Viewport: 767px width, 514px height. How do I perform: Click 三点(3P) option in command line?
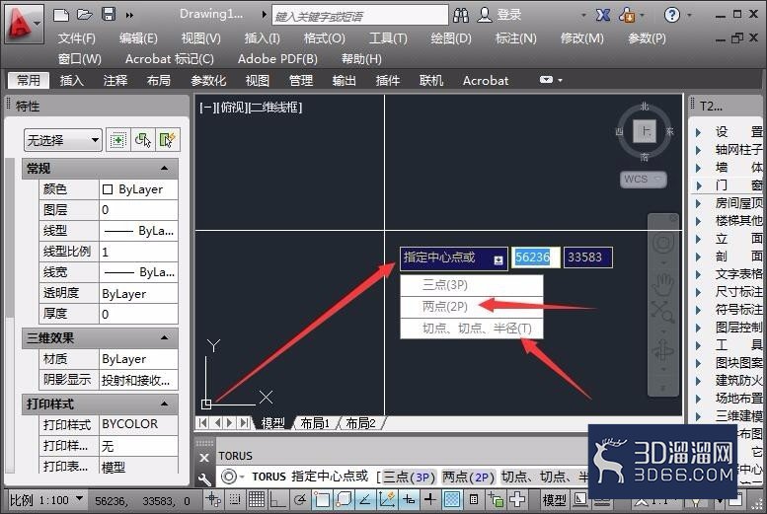[409, 477]
